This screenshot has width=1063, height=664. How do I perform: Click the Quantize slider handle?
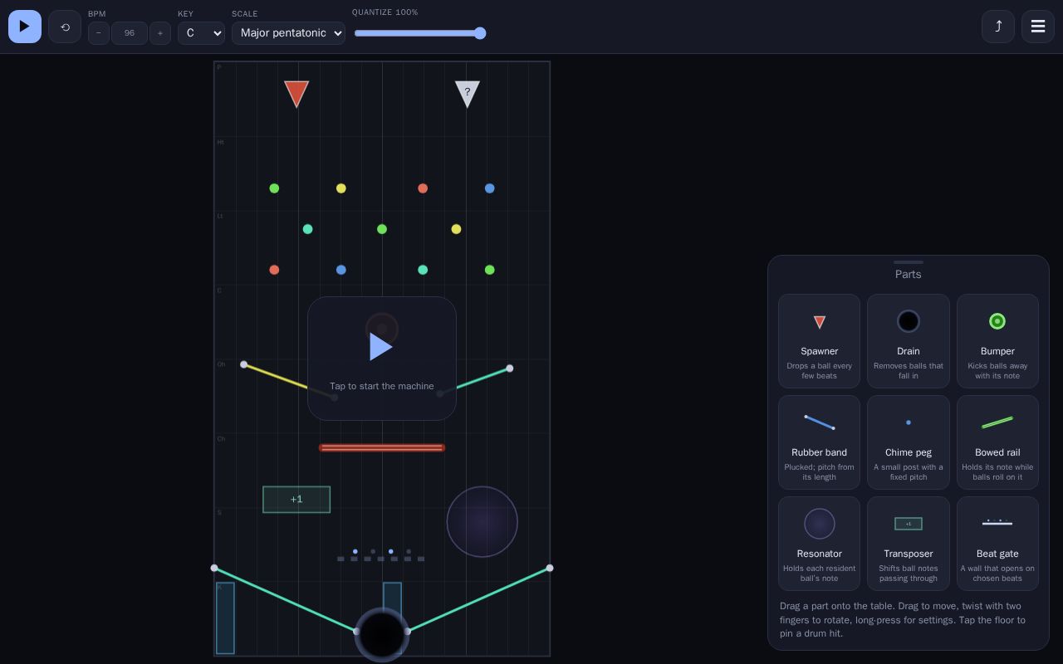480,33
